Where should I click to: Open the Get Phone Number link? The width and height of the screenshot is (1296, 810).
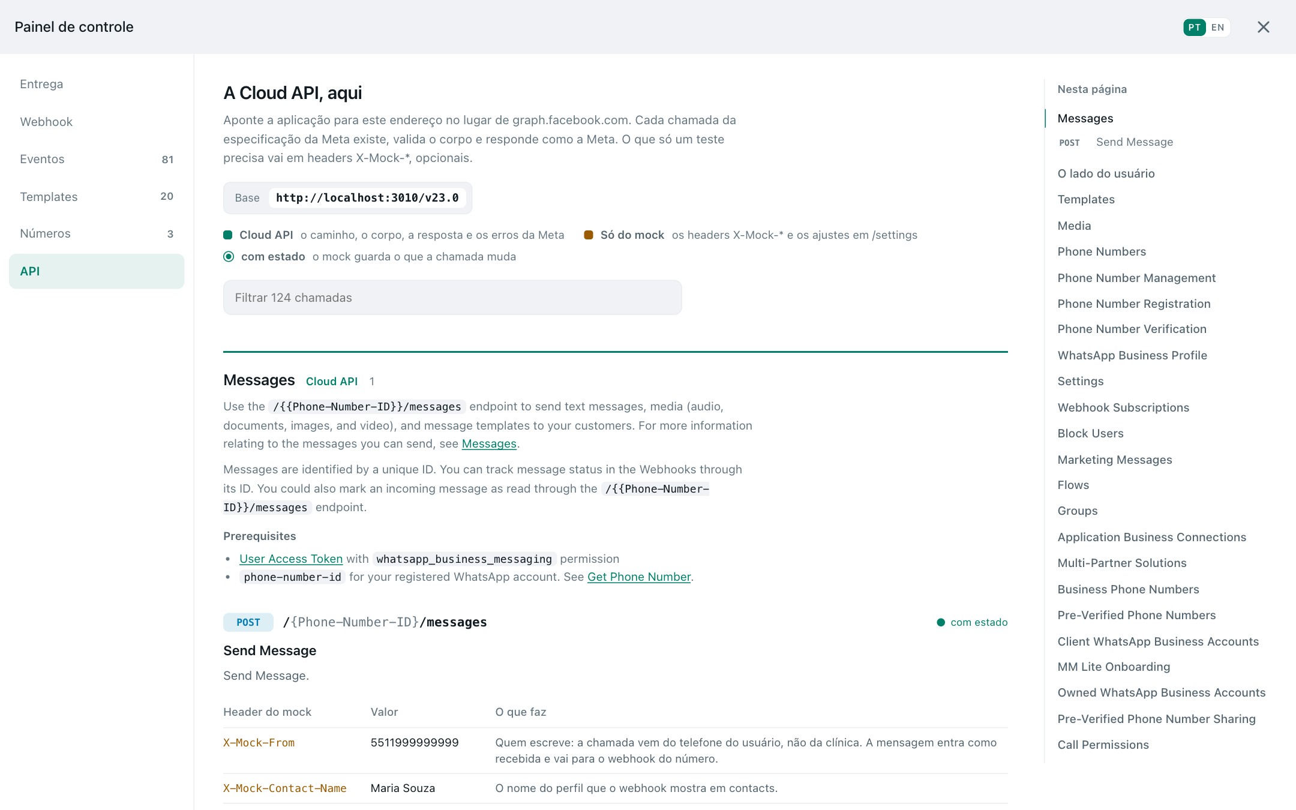coord(639,577)
